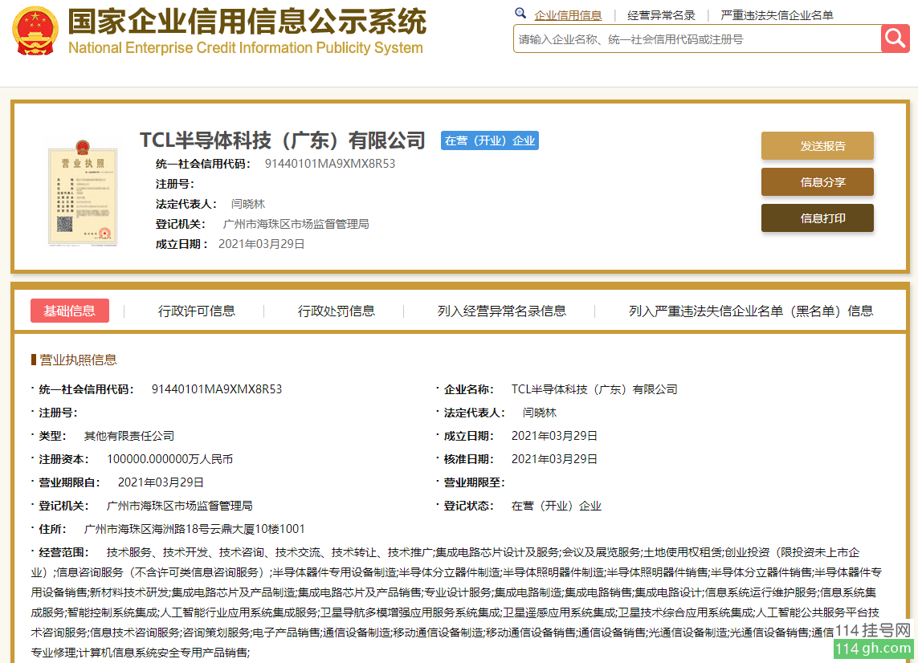Click the 发送报告 button
Image resolution: width=918 pixels, height=663 pixels.
pos(817,146)
